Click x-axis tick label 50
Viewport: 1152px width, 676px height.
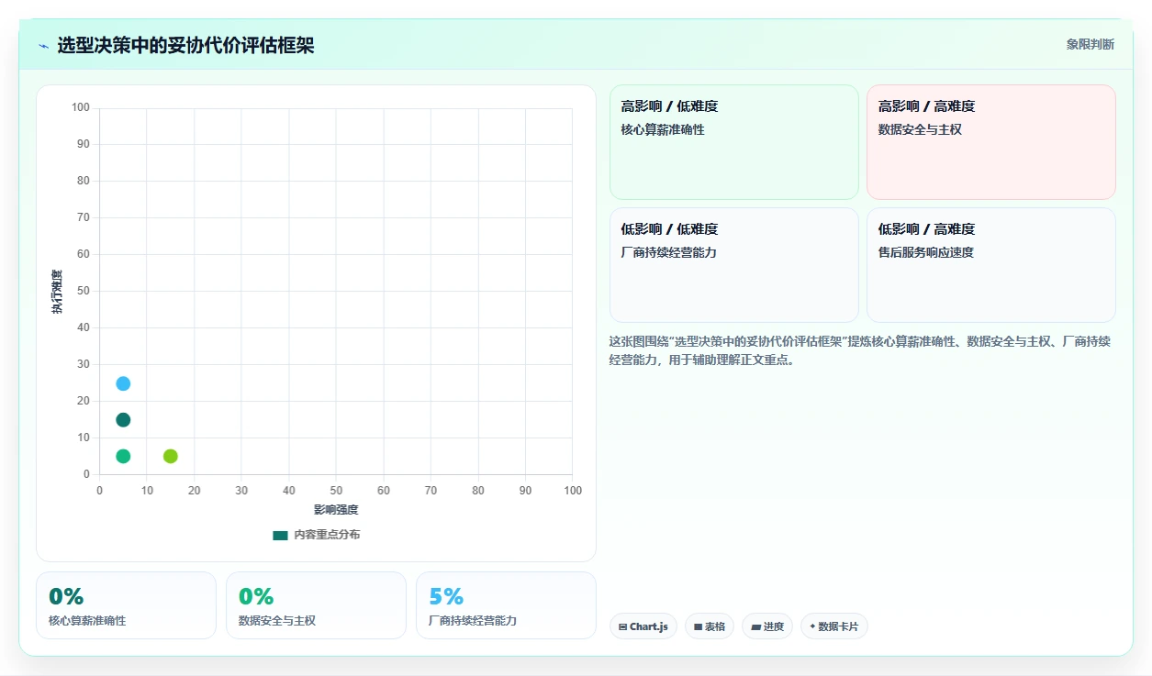336,491
